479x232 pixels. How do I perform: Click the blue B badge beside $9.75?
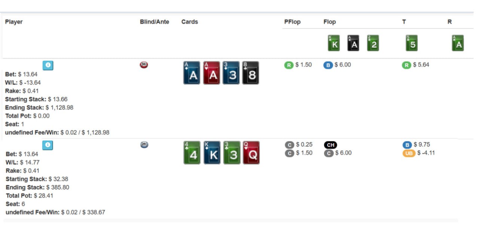coord(407,145)
